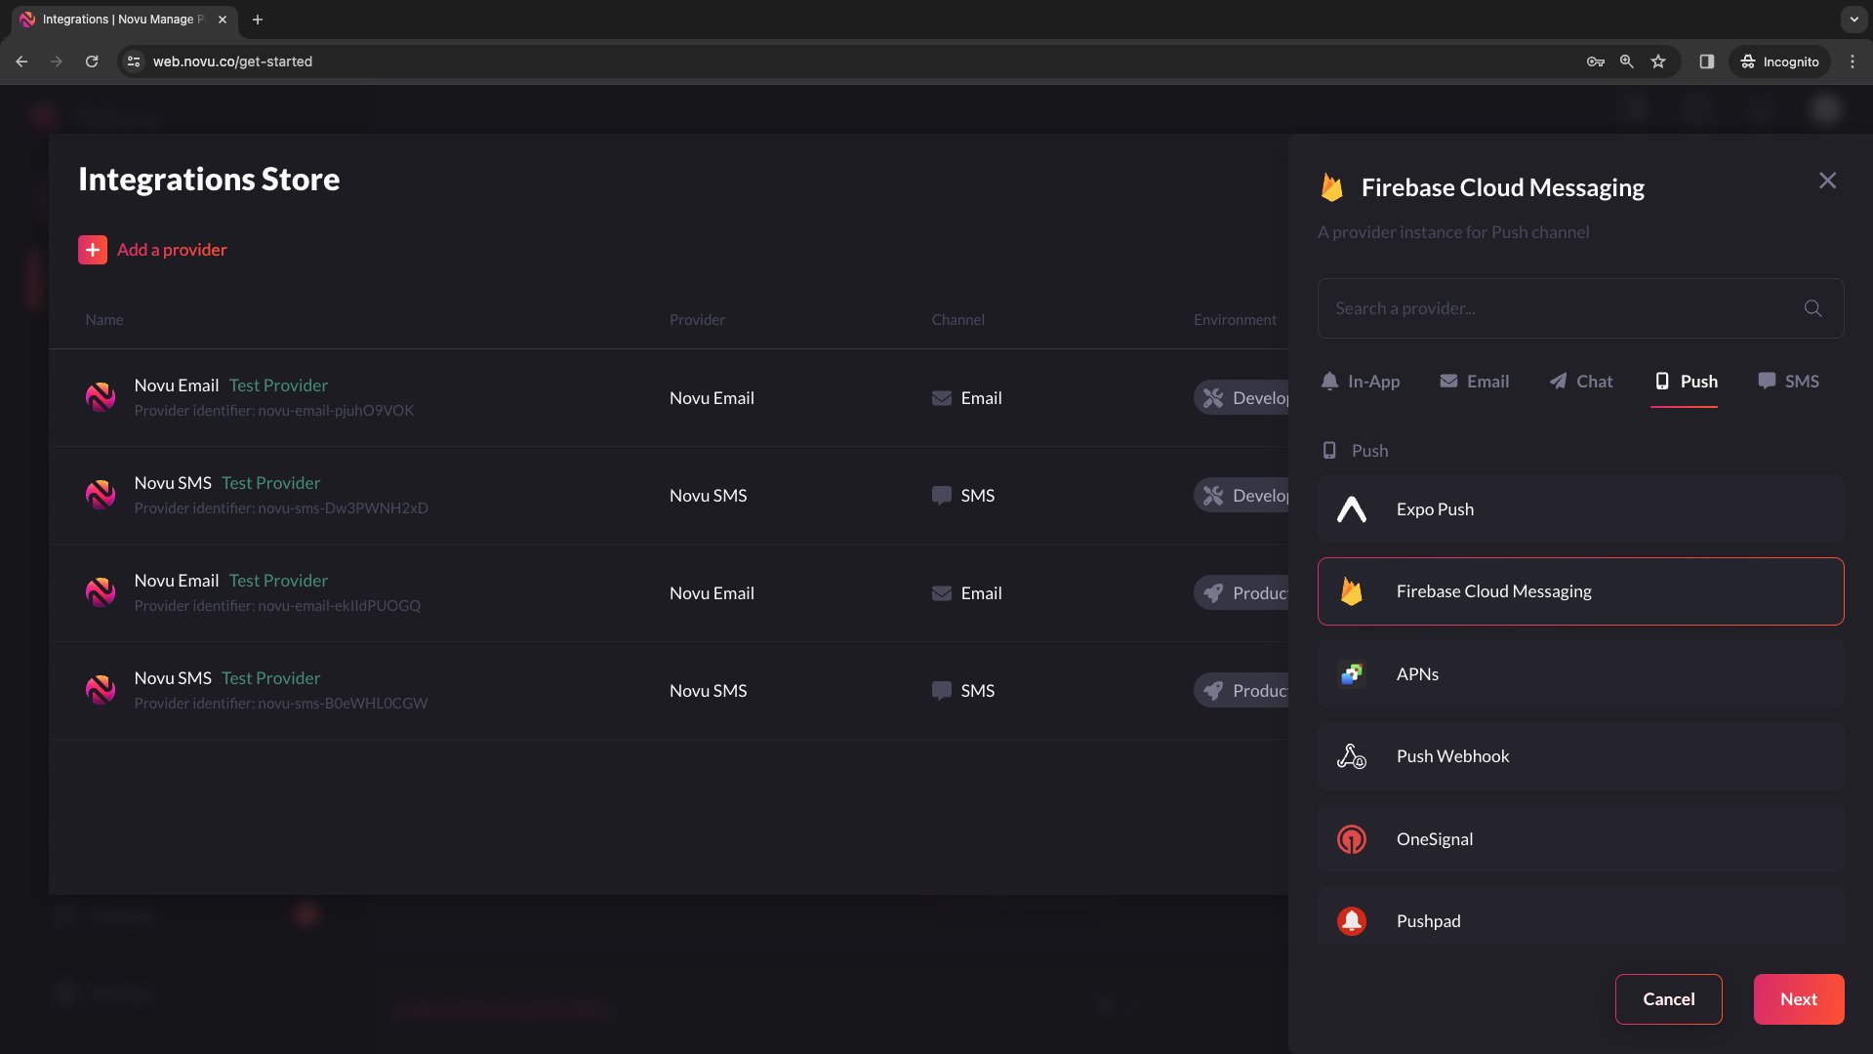Image resolution: width=1873 pixels, height=1054 pixels.
Task: Click the Provider column header
Action: click(697, 320)
